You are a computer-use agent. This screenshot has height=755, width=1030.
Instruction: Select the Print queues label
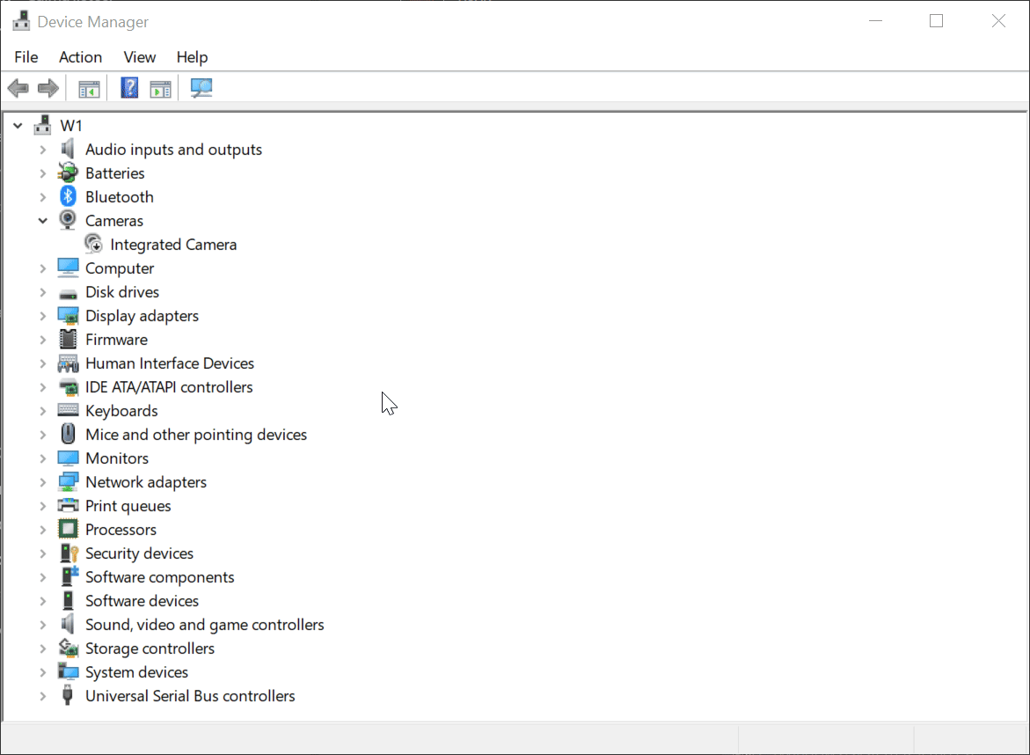128,506
